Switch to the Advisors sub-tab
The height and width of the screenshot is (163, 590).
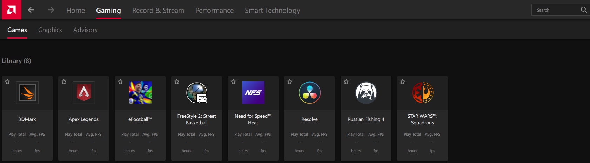click(85, 30)
